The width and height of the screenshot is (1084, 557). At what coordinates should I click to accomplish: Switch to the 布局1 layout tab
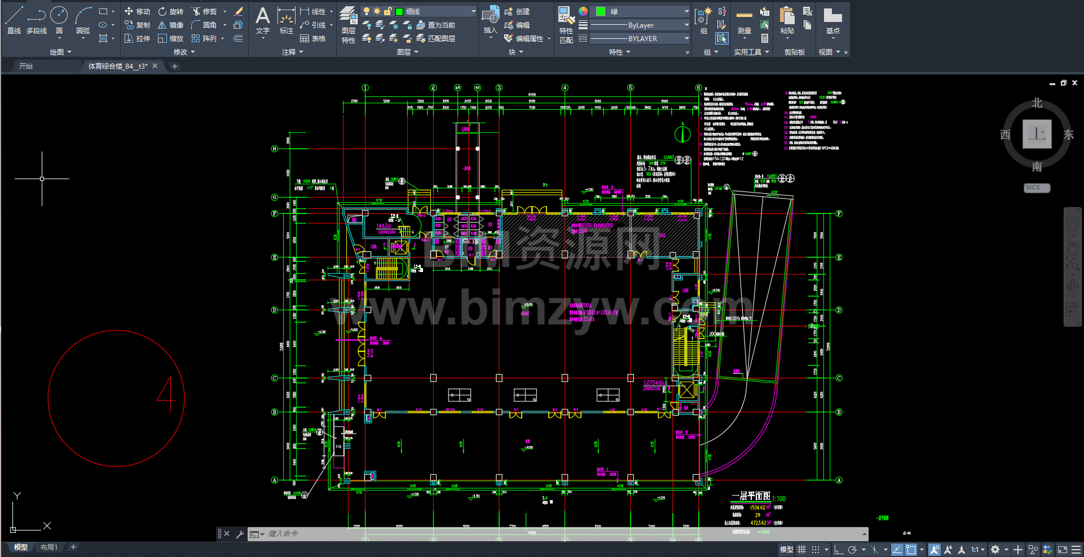49,547
